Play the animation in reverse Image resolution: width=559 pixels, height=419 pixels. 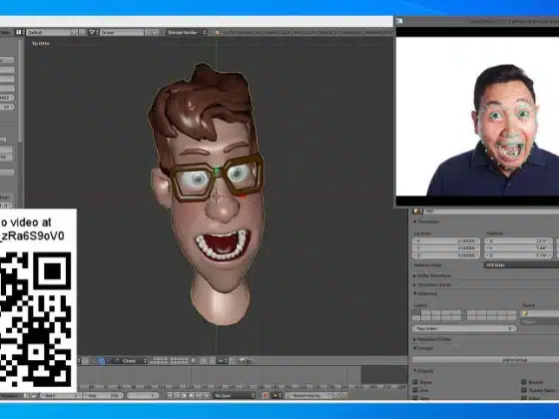pyautogui.click(x=185, y=395)
